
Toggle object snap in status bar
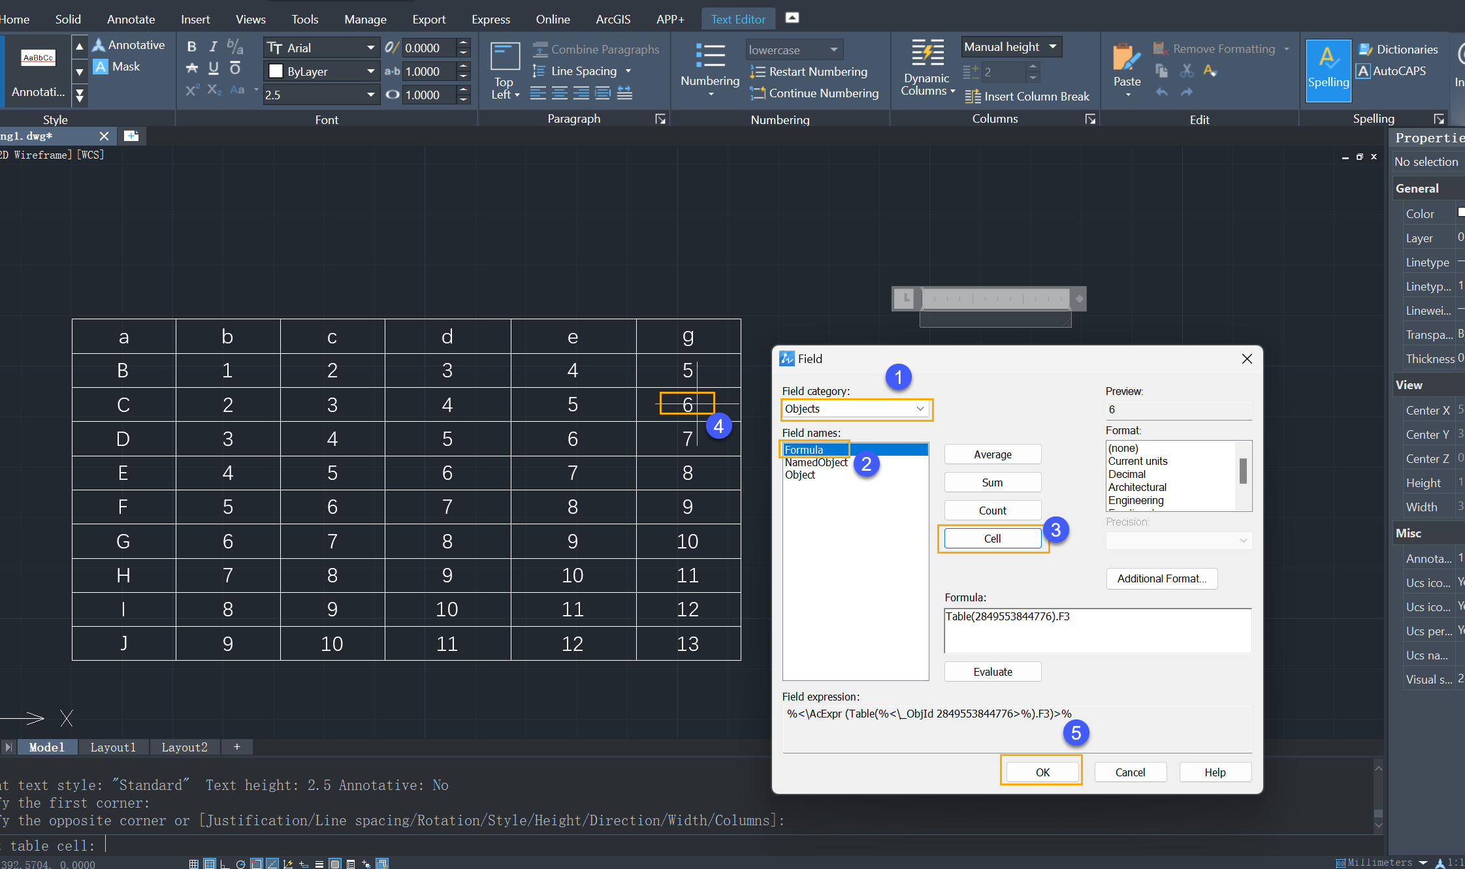click(x=257, y=864)
